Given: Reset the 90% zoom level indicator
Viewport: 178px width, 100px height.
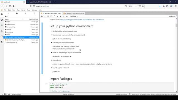Looking at the screenshot, I should (x=130, y=6).
